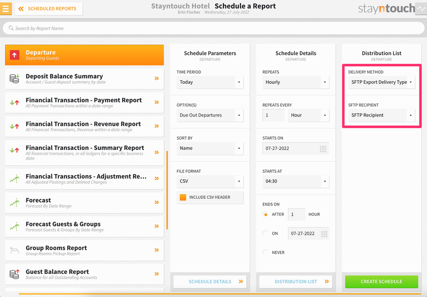Open the Sort By dropdown showing Name

(210, 148)
